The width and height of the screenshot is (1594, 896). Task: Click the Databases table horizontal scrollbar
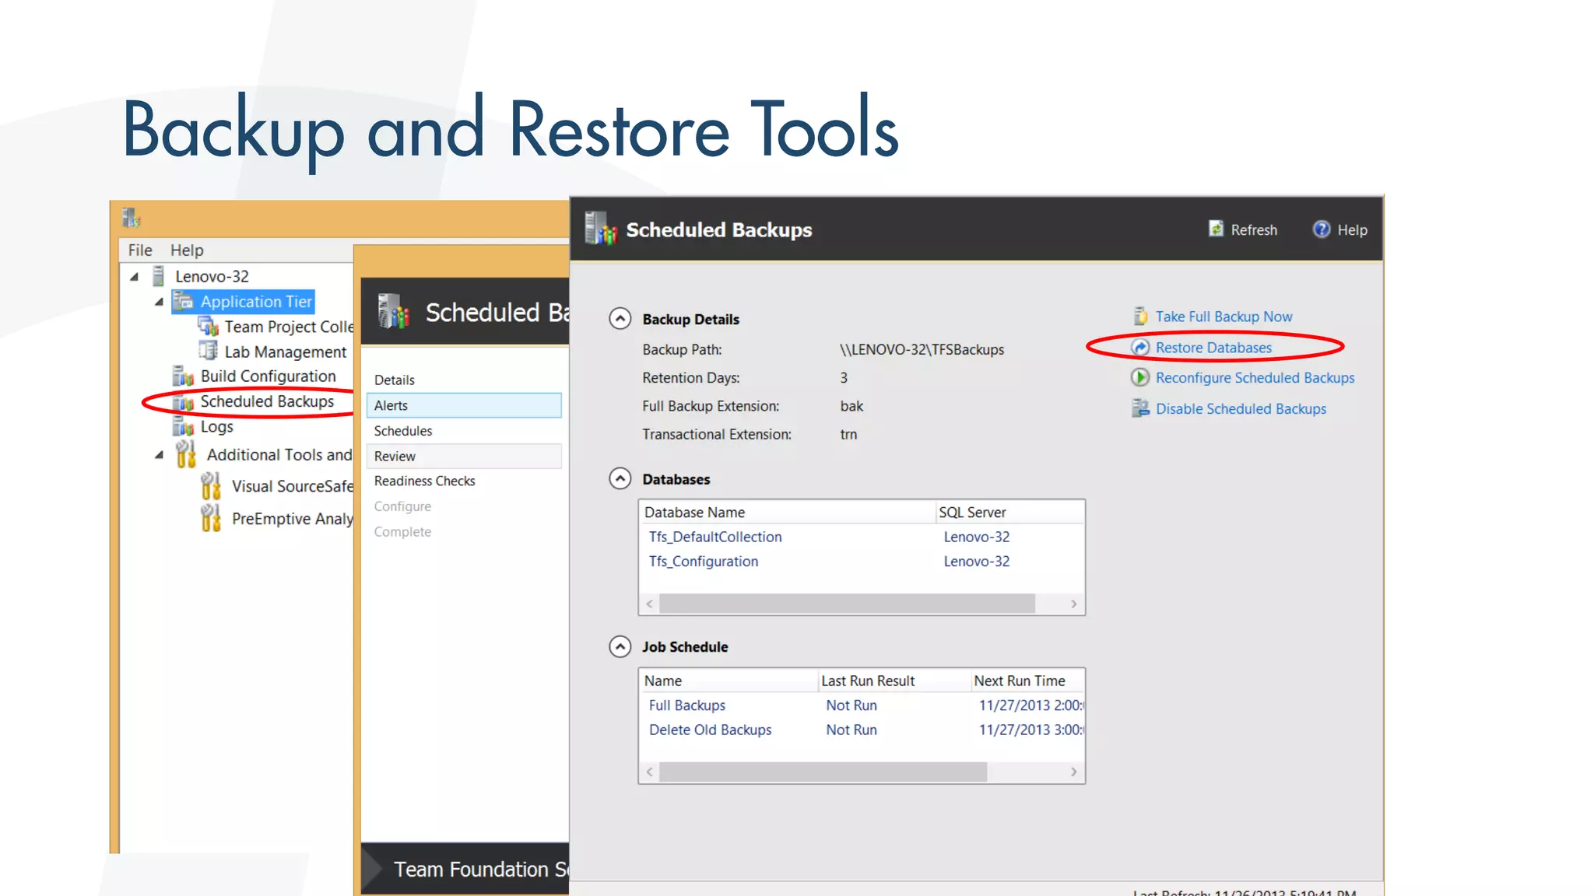tap(847, 604)
